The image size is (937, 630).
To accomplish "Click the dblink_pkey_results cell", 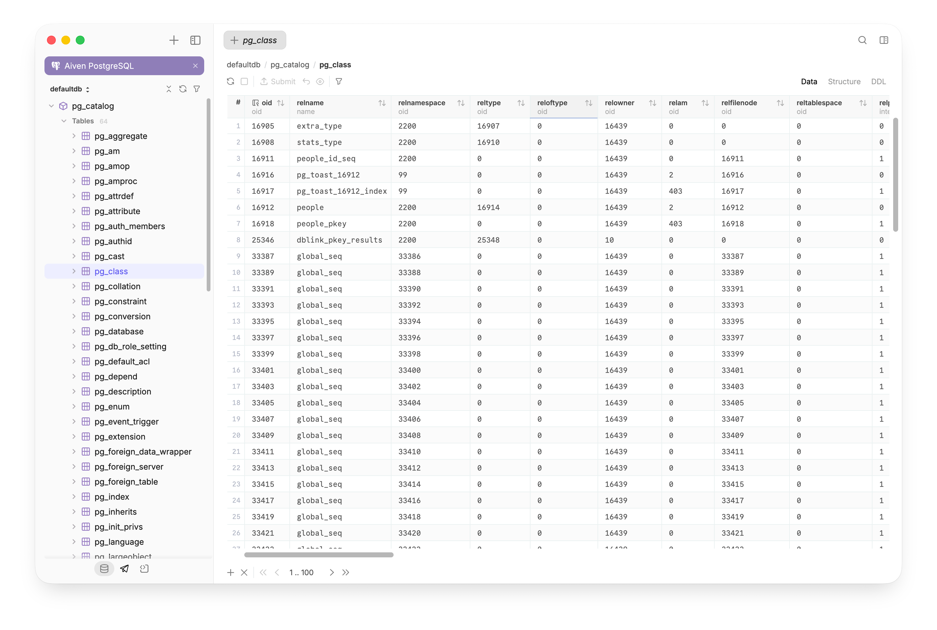I will [x=340, y=240].
